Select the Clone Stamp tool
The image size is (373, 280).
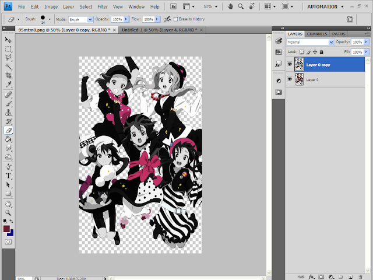8,113
